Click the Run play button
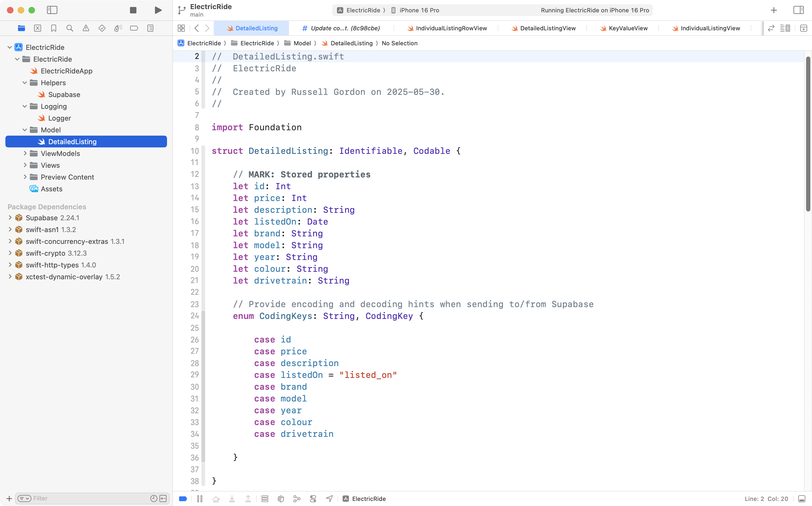Image resolution: width=812 pixels, height=506 pixels. [158, 10]
